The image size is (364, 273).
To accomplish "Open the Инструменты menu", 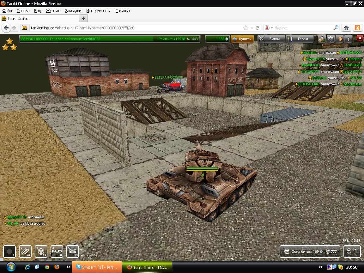I will (x=98, y=11).
